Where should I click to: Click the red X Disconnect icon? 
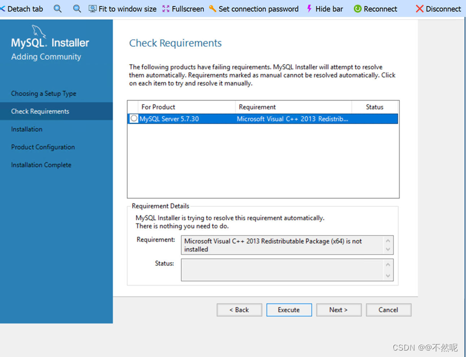(419, 9)
